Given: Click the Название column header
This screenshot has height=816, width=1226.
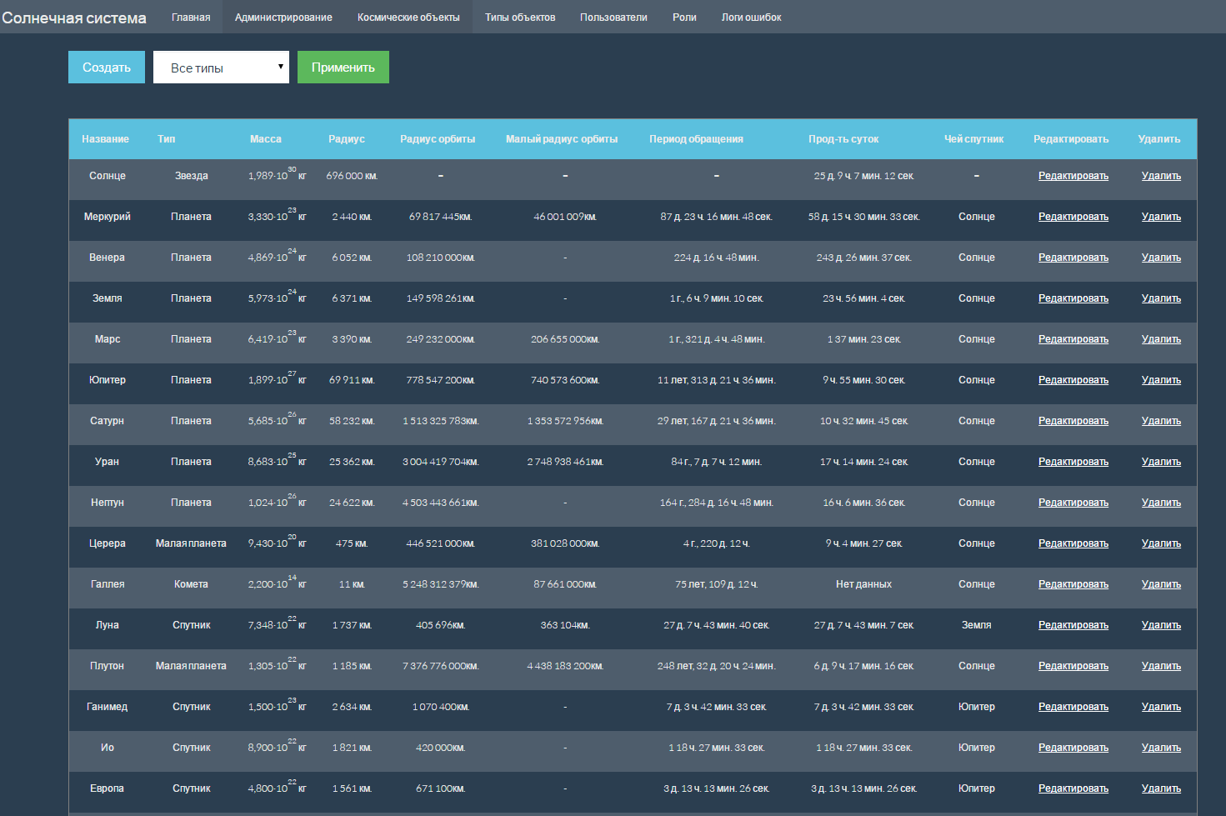Looking at the screenshot, I should 105,139.
